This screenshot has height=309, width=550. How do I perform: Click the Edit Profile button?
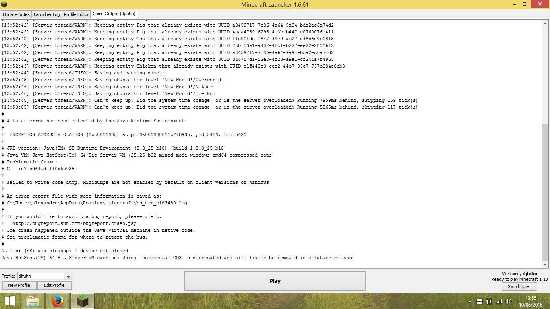[x=54, y=285]
